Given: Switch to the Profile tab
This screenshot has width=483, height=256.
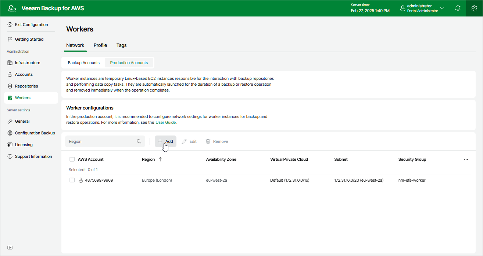Looking at the screenshot, I should tap(100, 45).
